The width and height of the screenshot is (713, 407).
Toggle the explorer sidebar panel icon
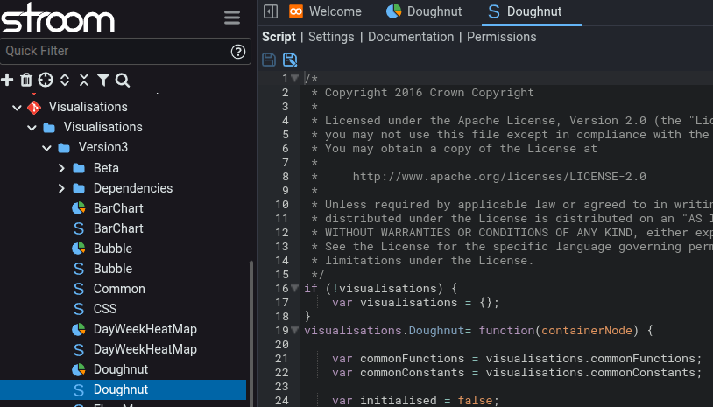(271, 11)
